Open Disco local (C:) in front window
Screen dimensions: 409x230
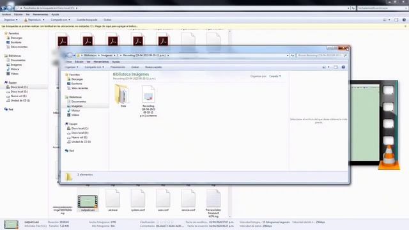click(79, 128)
